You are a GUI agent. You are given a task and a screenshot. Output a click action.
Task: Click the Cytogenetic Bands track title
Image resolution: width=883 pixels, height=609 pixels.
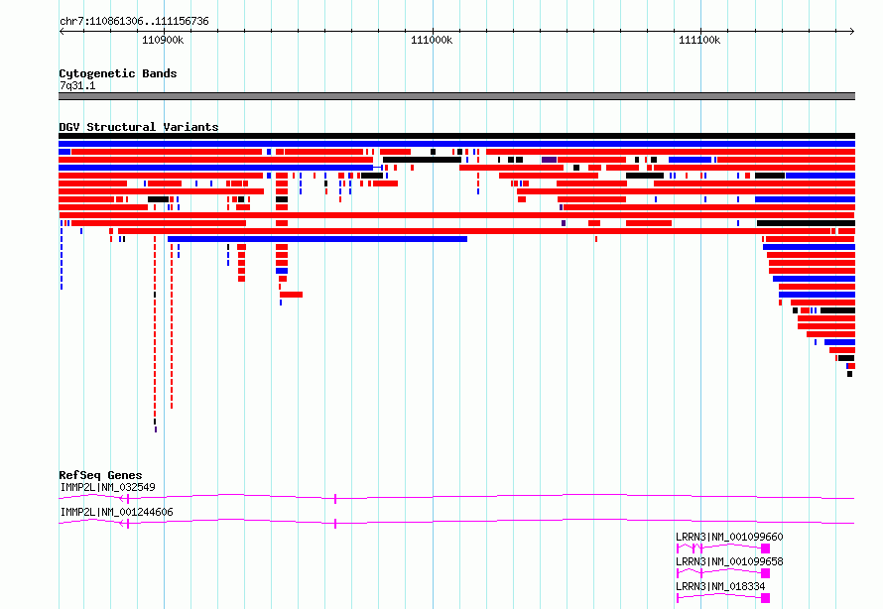[x=118, y=73]
